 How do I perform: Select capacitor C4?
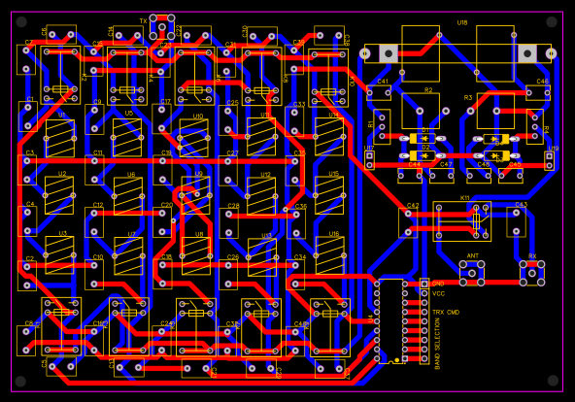tap(27, 221)
